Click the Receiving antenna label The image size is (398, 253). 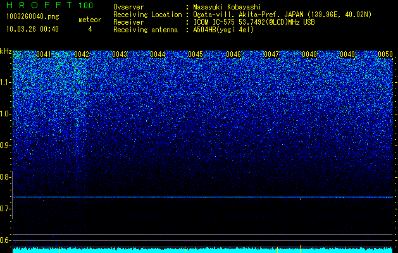click(x=146, y=30)
